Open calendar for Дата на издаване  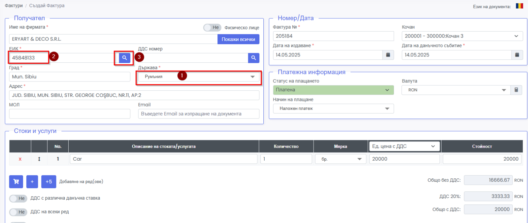pyautogui.click(x=388, y=55)
